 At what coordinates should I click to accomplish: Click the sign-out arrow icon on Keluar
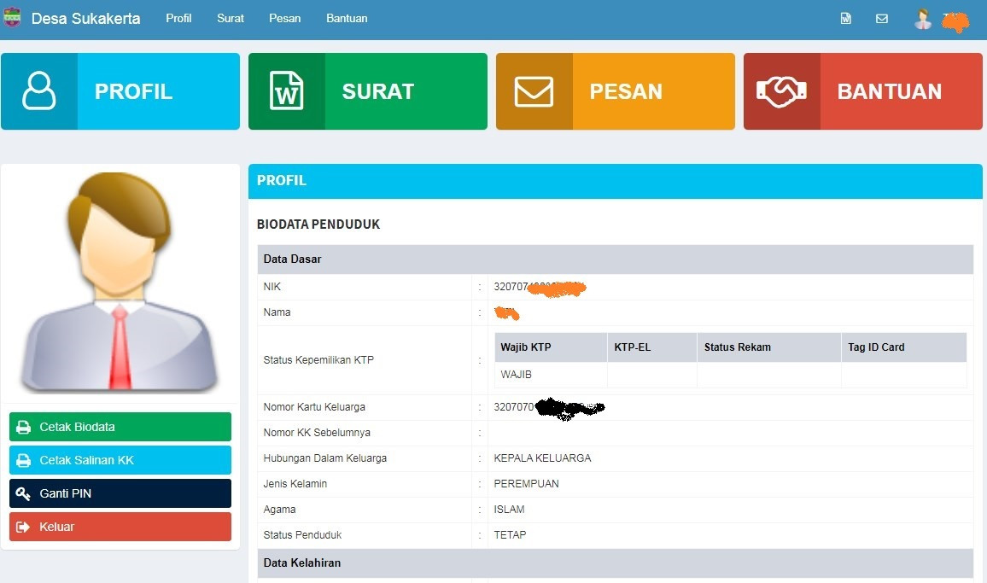pyautogui.click(x=23, y=527)
